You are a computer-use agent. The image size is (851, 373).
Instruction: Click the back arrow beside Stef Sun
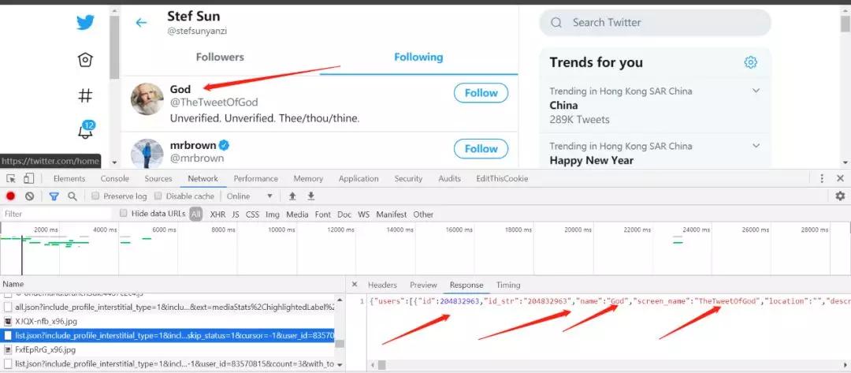141,23
